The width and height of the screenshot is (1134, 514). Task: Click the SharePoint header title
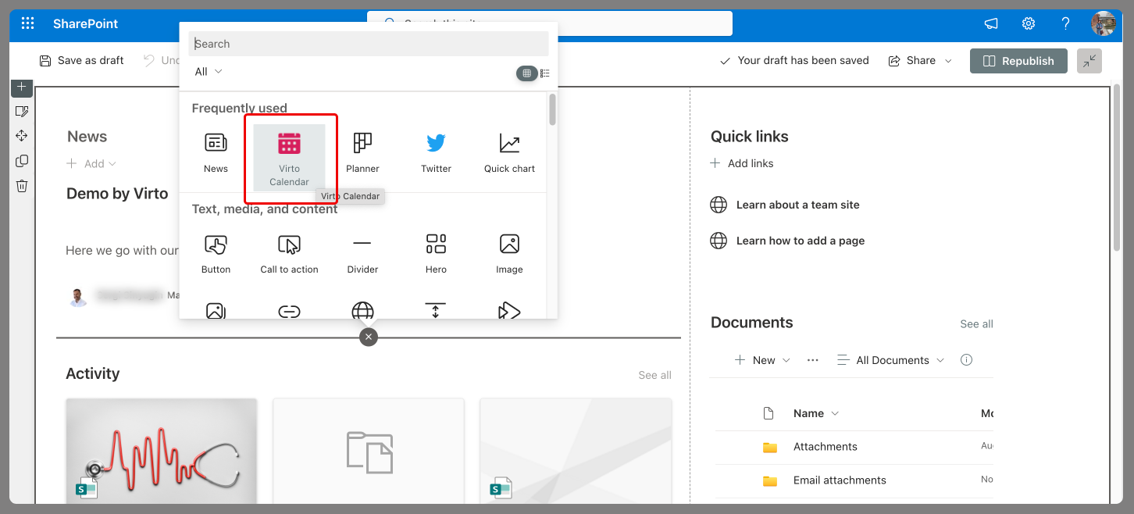coord(85,23)
